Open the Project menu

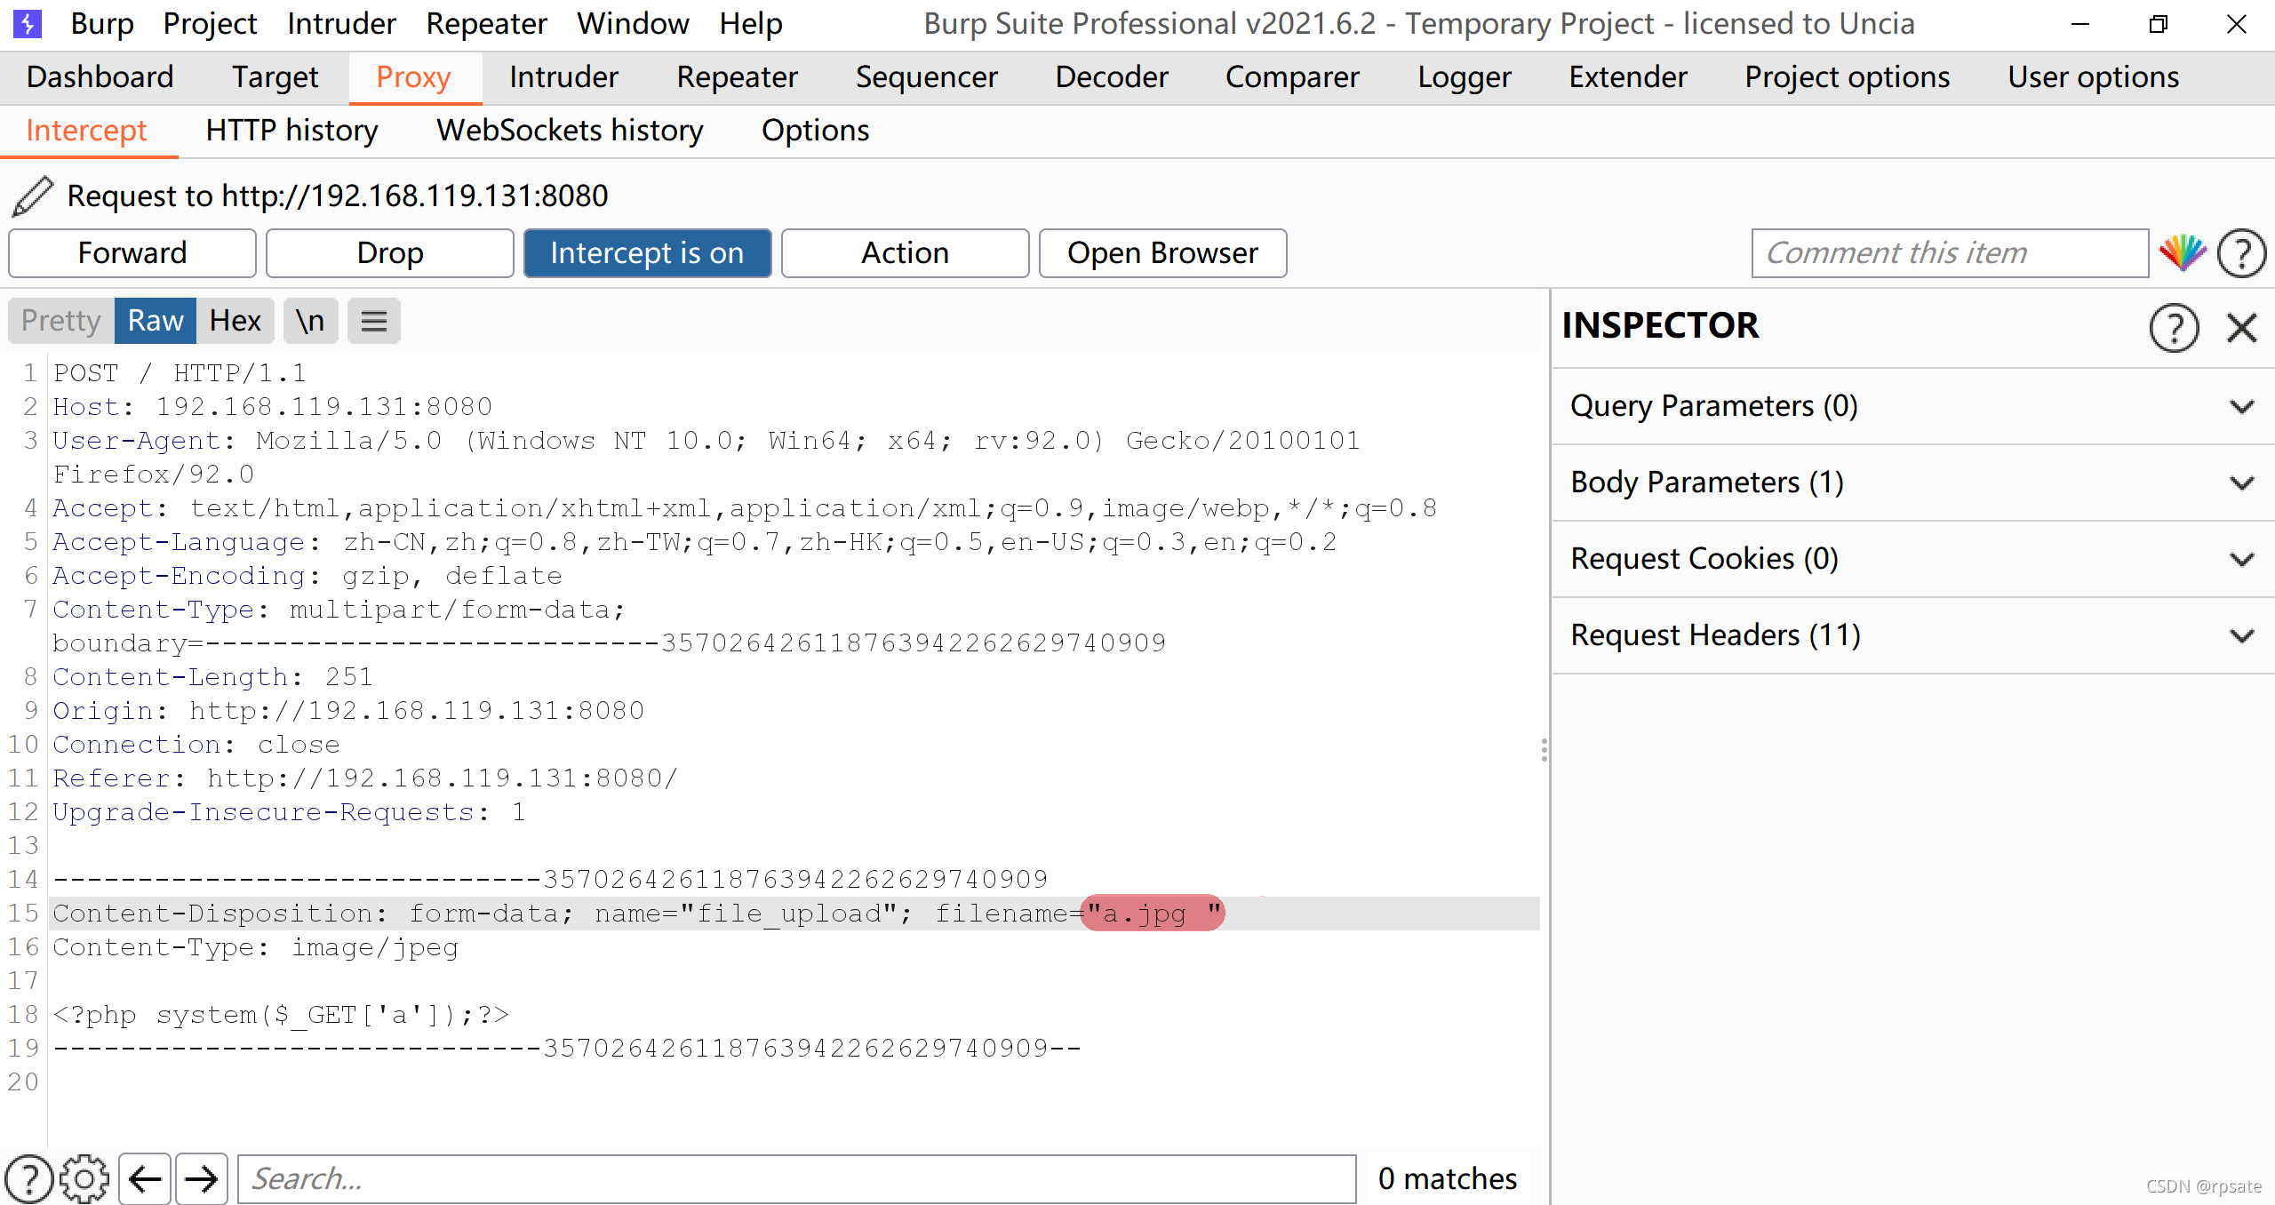tap(210, 23)
